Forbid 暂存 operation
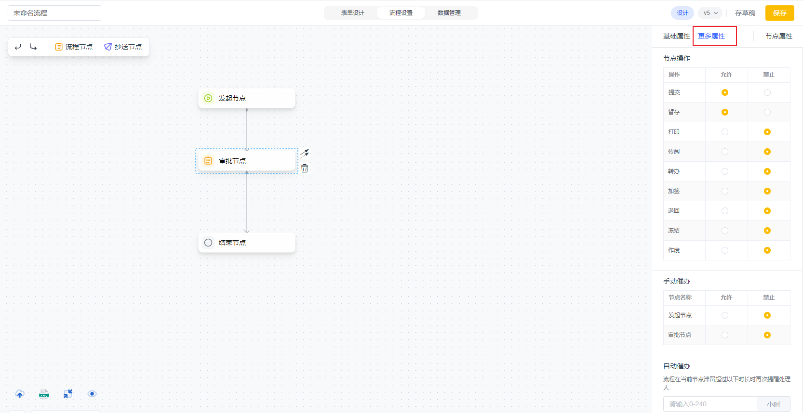803x413 pixels. [767, 112]
